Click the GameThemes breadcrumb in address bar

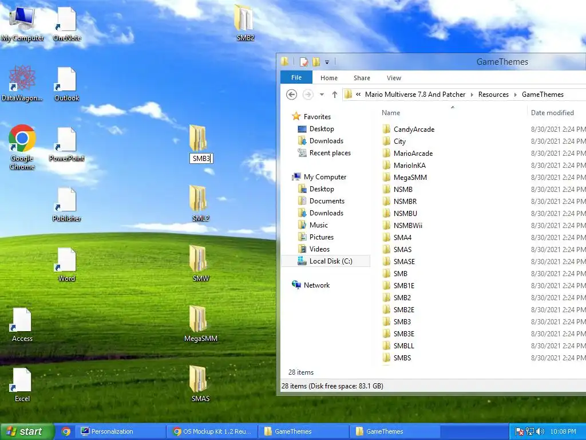(x=543, y=95)
